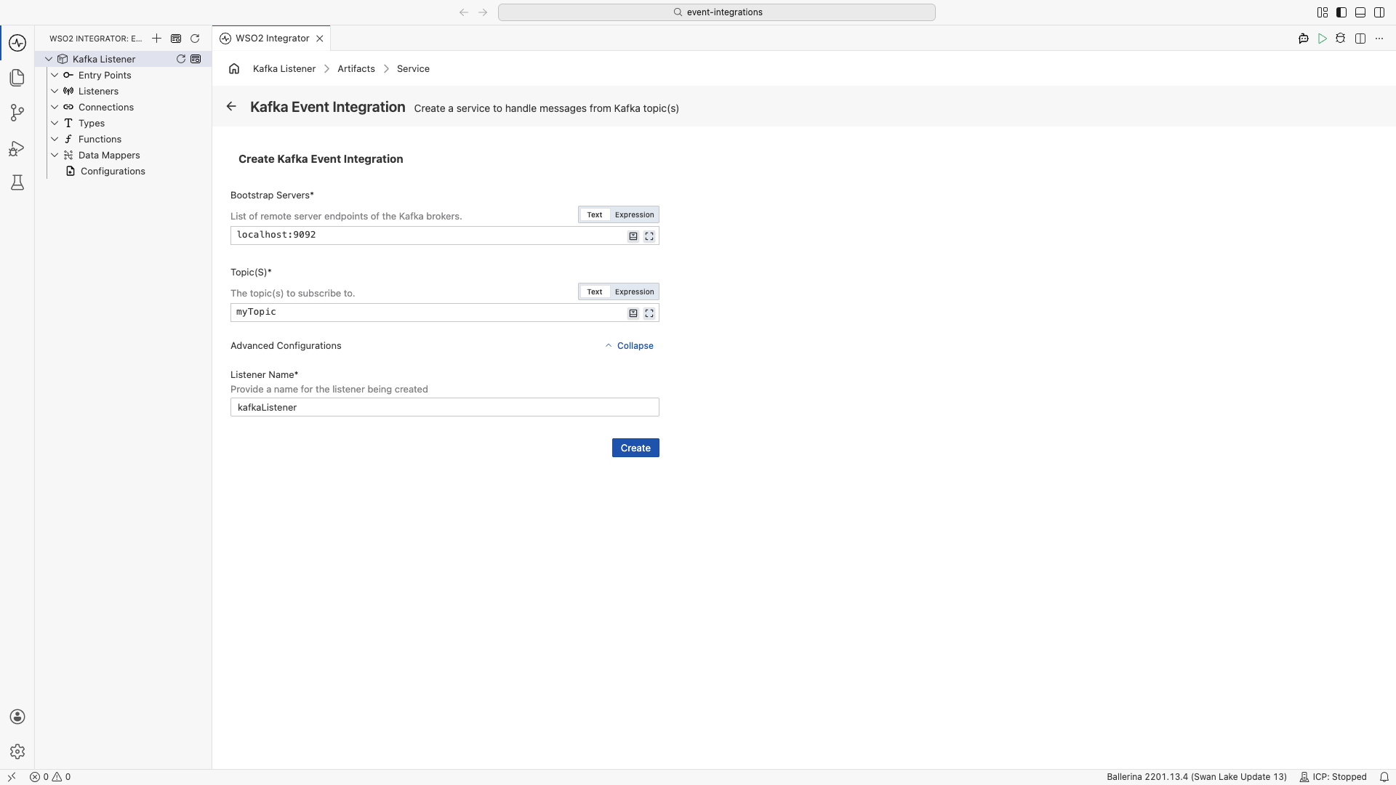Open the Source Control view
The width and height of the screenshot is (1396, 785).
click(17, 113)
